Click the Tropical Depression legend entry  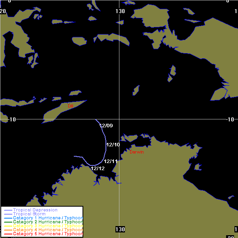[x=35, y=210]
